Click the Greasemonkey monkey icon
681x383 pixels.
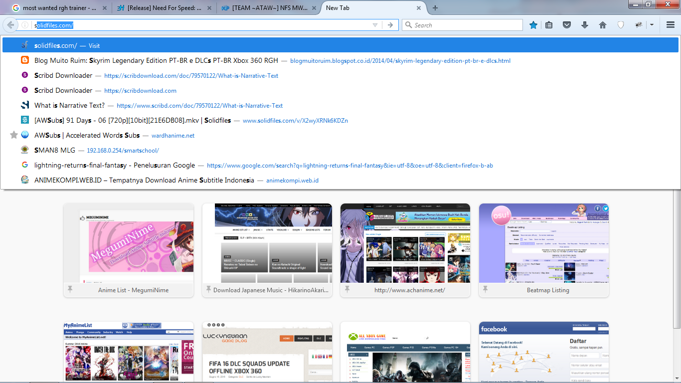click(639, 25)
